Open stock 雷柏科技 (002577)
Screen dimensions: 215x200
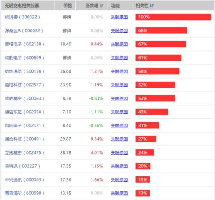coord(25,85)
